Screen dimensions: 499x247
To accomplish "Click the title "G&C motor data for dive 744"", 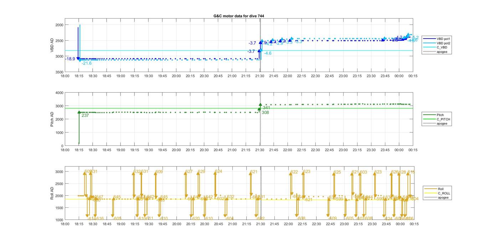I will click(239, 16).
